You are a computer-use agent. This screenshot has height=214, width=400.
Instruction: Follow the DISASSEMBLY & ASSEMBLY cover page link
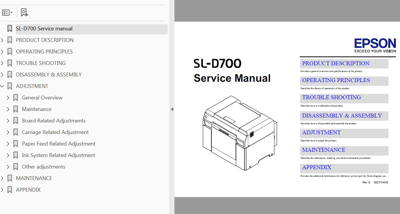tap(342, 116)
